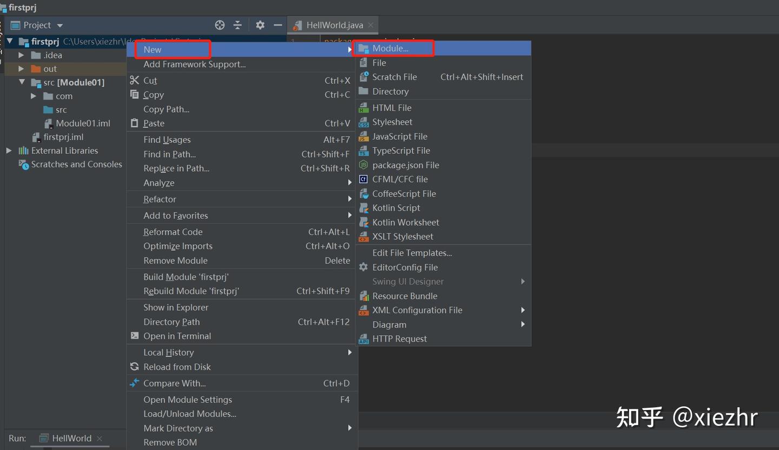
Task: Click the Collapse All icon in Project toolbar
Action: [238, 25]
